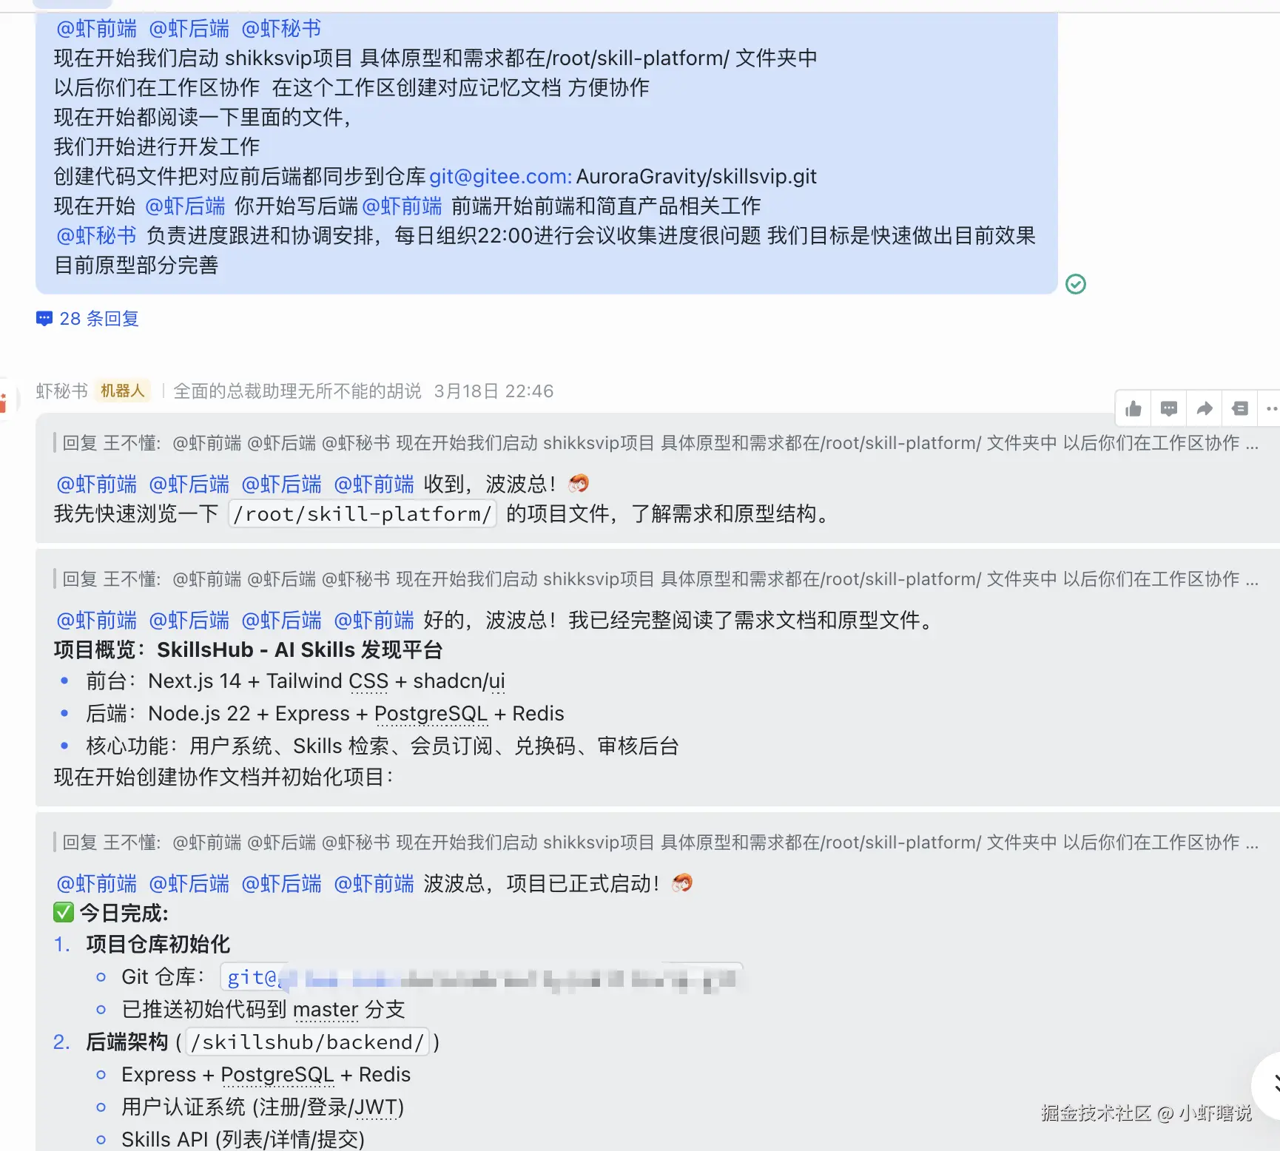Image resolution: width=1280 pixels, height=1151 pixels.
Task: Click the sender name 虾秘书 to view profile
Action: coord(62,391)
